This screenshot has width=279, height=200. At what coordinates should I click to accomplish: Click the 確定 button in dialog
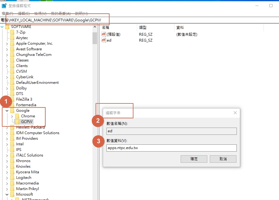pyautogui.click(x=194, y=159)
